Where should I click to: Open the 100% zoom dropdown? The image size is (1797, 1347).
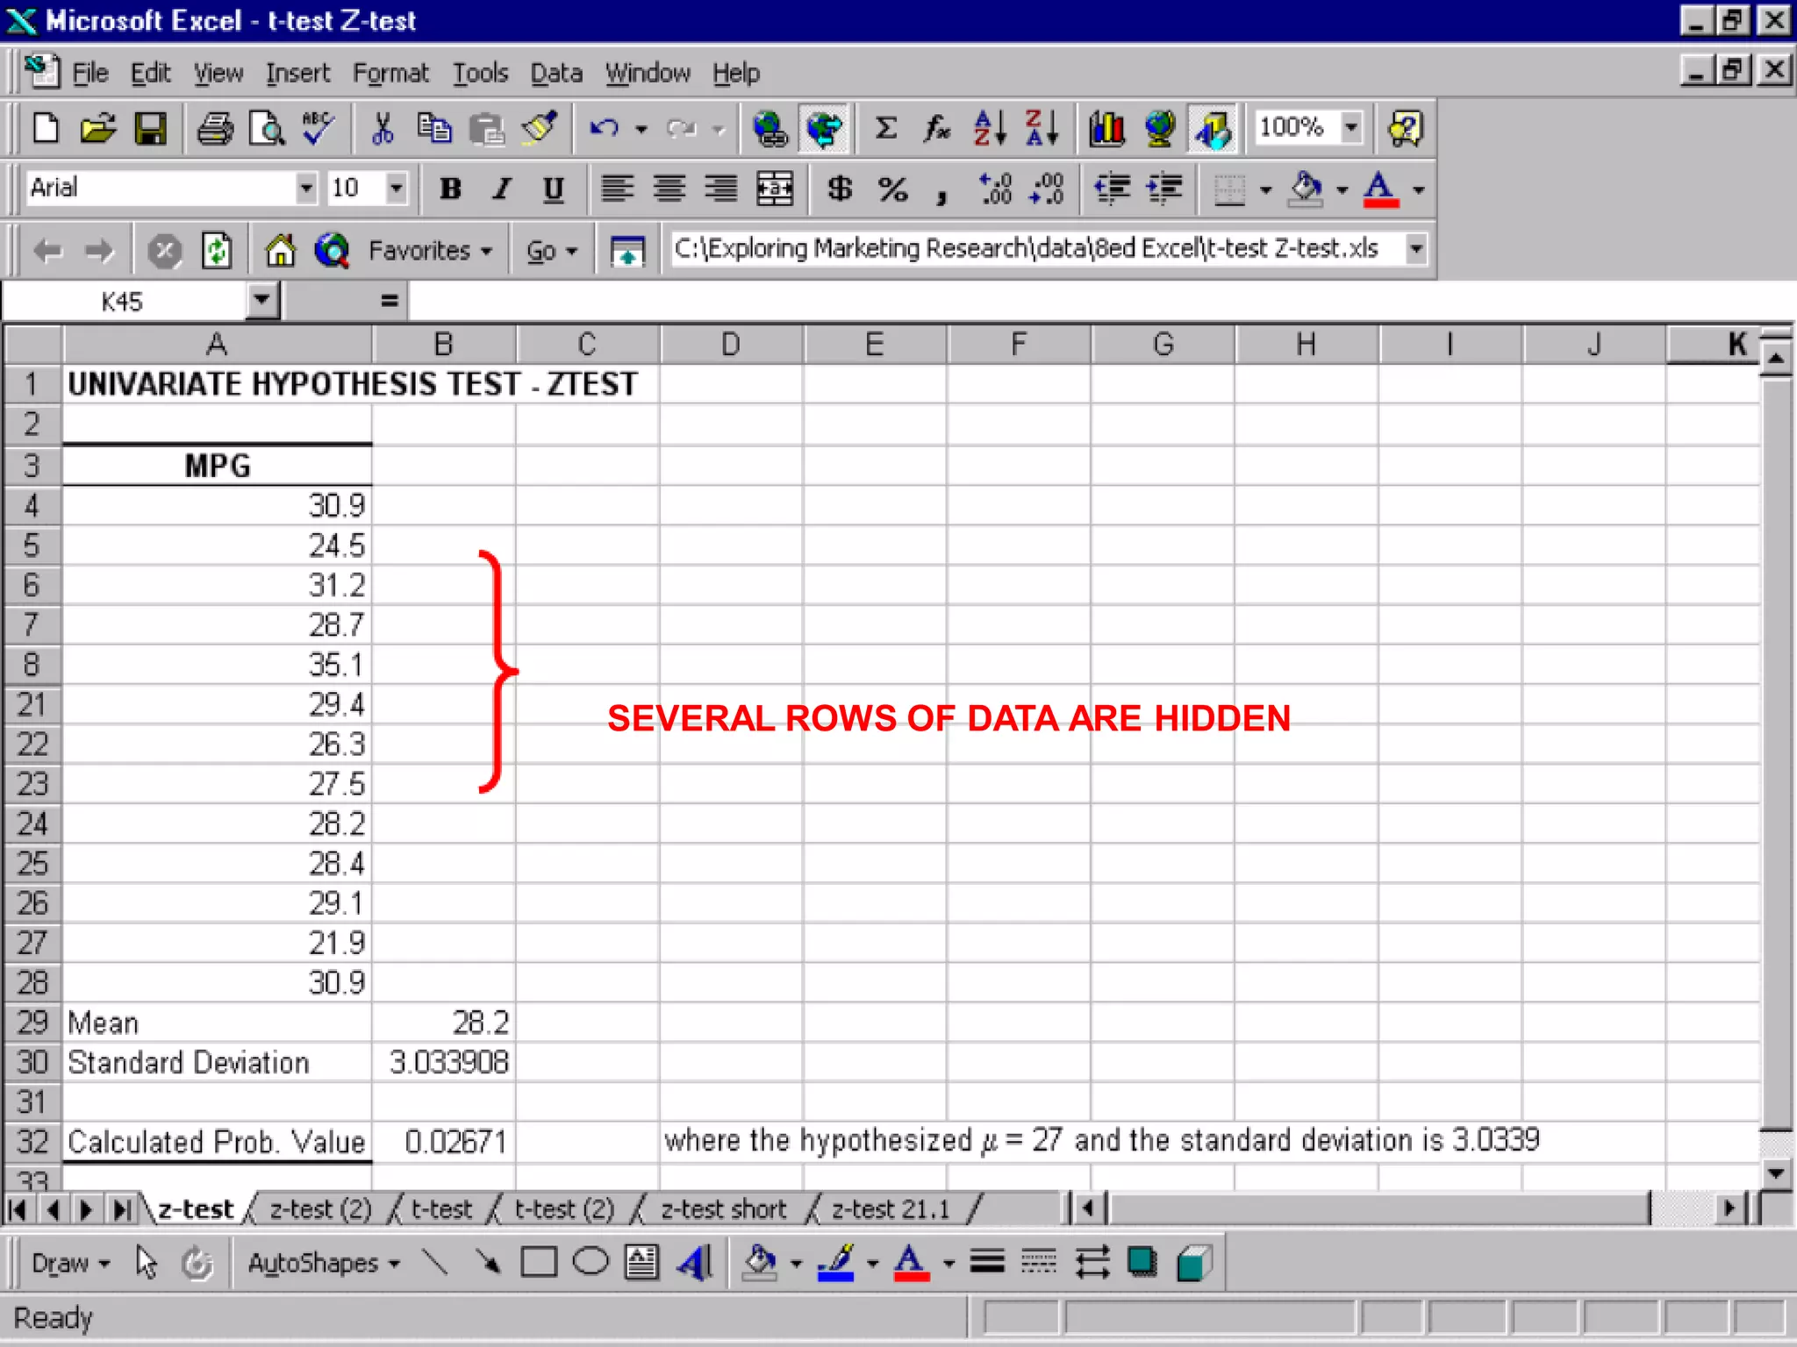coord(1351,128)
